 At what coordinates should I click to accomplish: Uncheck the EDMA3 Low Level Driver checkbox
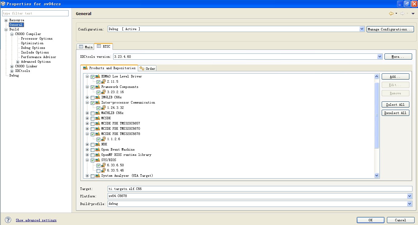pos(93,77)
